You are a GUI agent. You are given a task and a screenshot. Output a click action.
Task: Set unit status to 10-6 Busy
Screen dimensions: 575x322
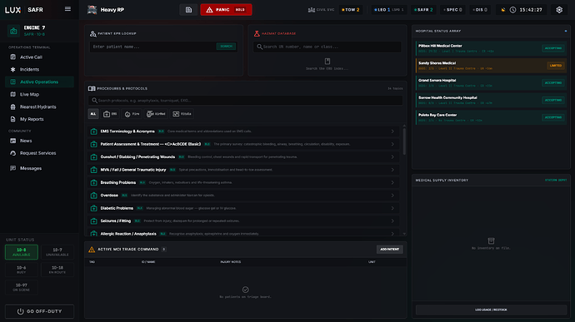click(x=22, y=270)
